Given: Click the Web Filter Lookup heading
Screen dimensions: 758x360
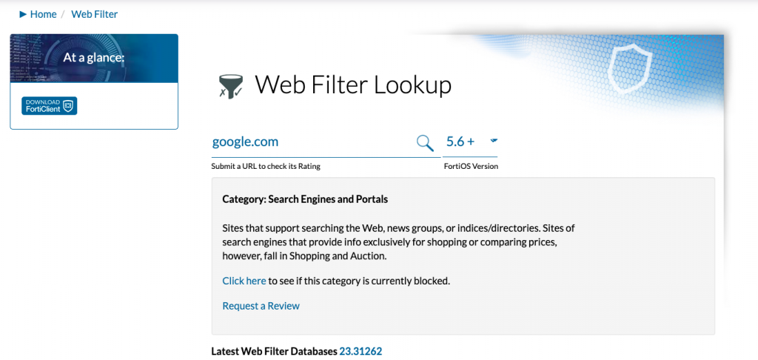Looking at the screenshot, I should (x=353, y=84).
